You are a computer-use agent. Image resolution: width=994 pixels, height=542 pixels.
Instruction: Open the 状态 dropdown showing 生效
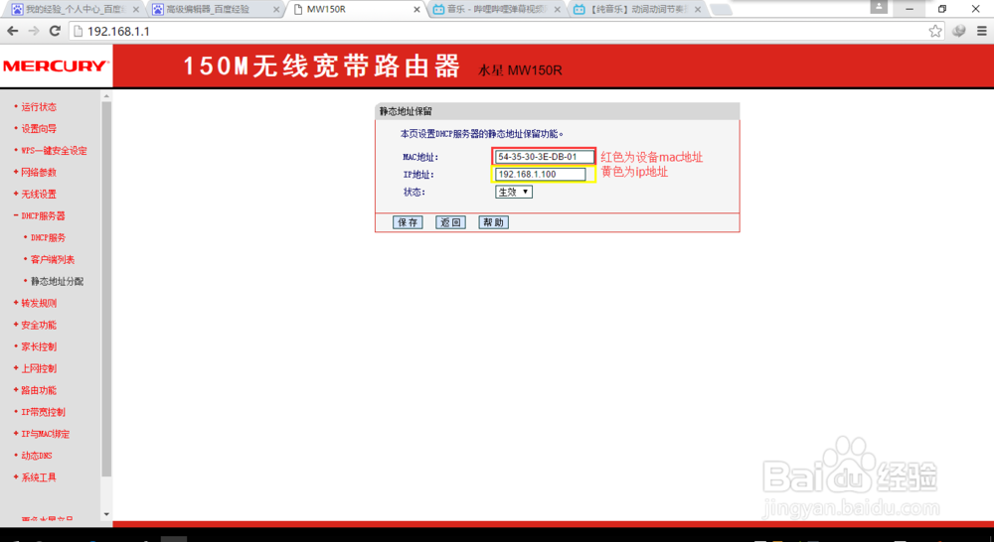514,192
